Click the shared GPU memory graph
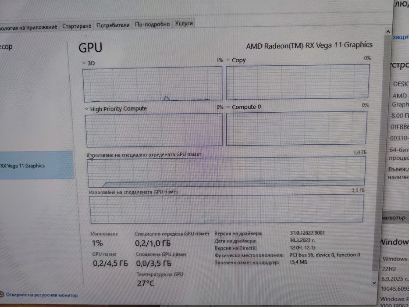 227,209
